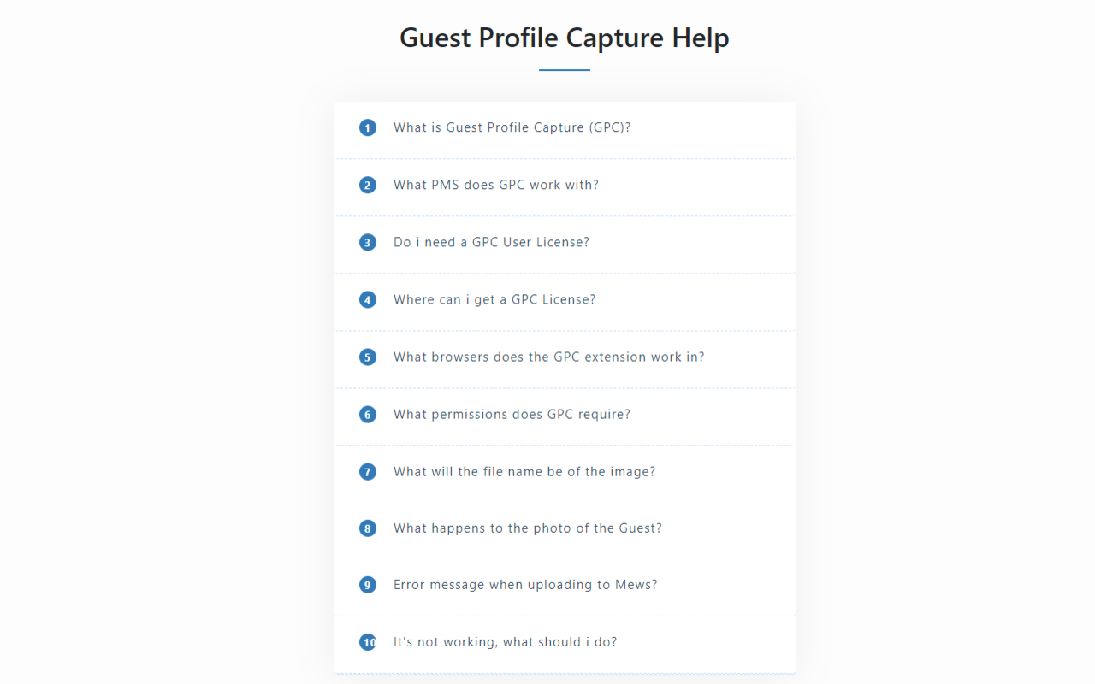Screen dimensions: 1095x684
Task: Click the number 6 circle badge
Action: tap(368, 415)
